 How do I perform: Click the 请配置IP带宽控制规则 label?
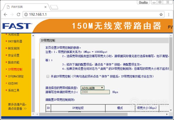coord(60,100)
